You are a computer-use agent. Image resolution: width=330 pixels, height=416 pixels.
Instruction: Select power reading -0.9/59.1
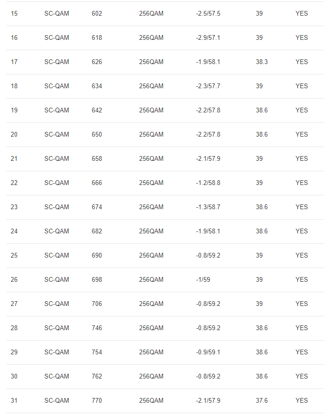[x=208, y=352]
